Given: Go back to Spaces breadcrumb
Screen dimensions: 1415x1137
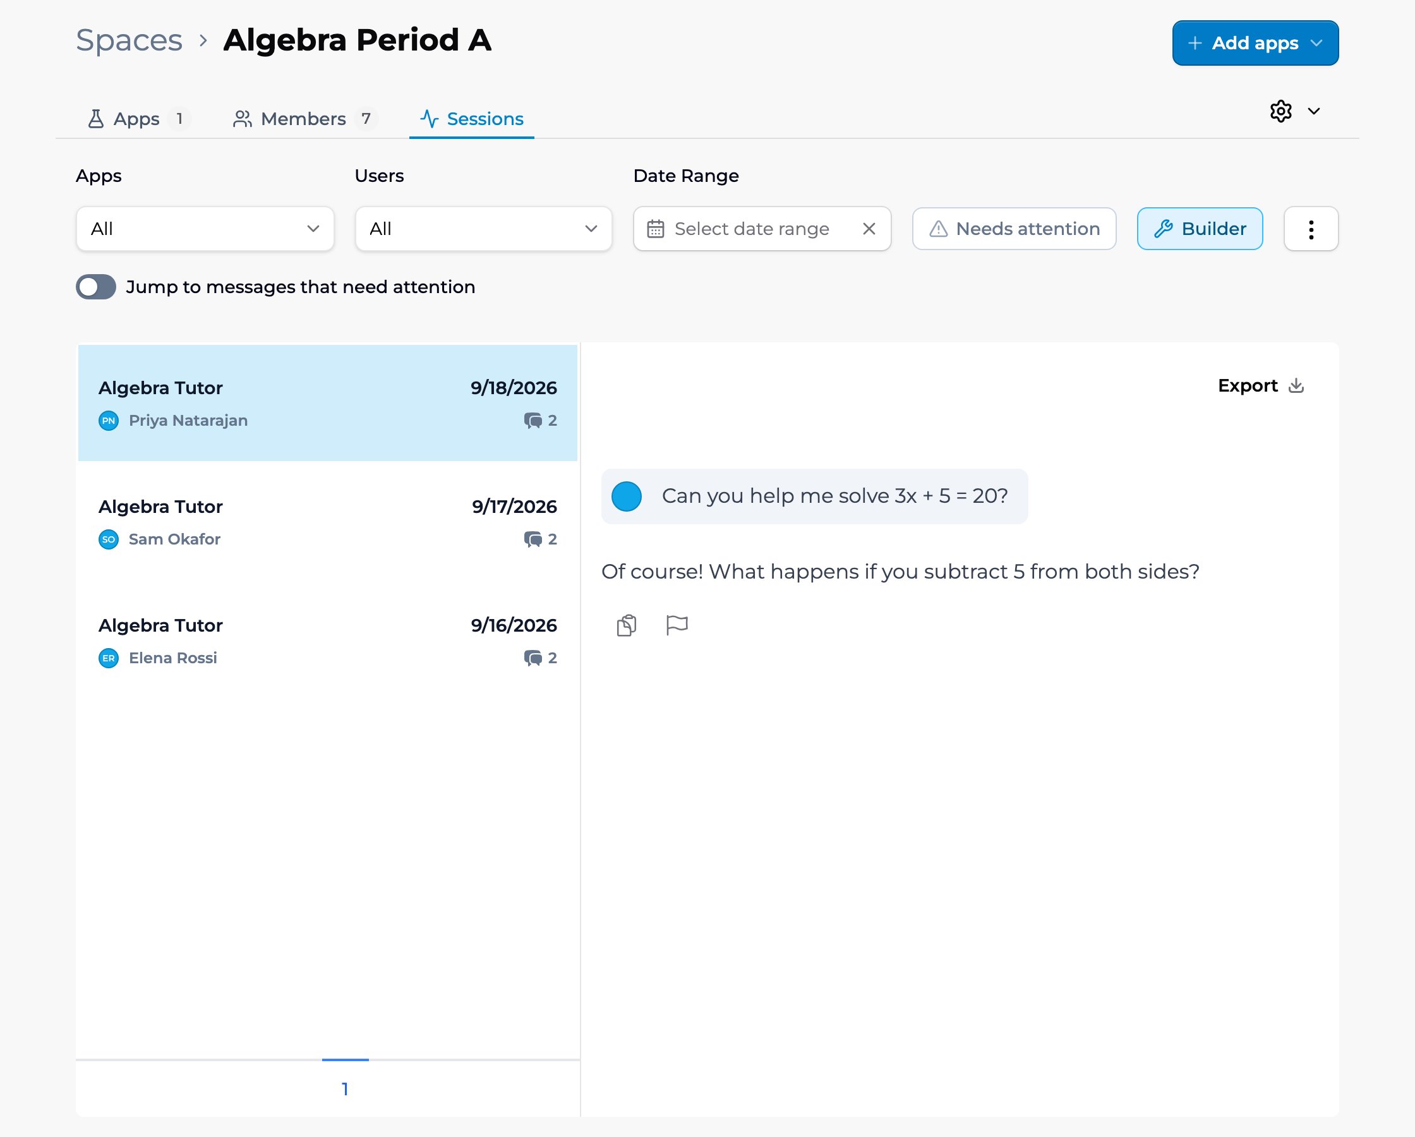Looking at the screenshot, I should (x=129, y=40).
